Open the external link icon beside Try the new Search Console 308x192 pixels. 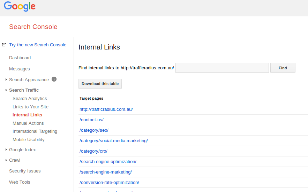tap(4, 45)
